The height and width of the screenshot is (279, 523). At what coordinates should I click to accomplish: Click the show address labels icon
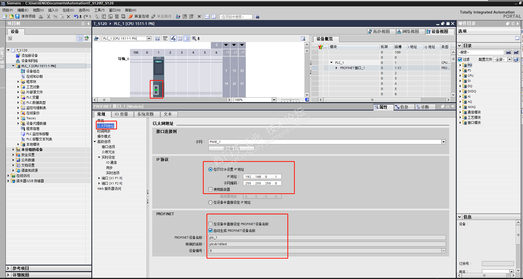pyautogui.click(x=173, y=38)
